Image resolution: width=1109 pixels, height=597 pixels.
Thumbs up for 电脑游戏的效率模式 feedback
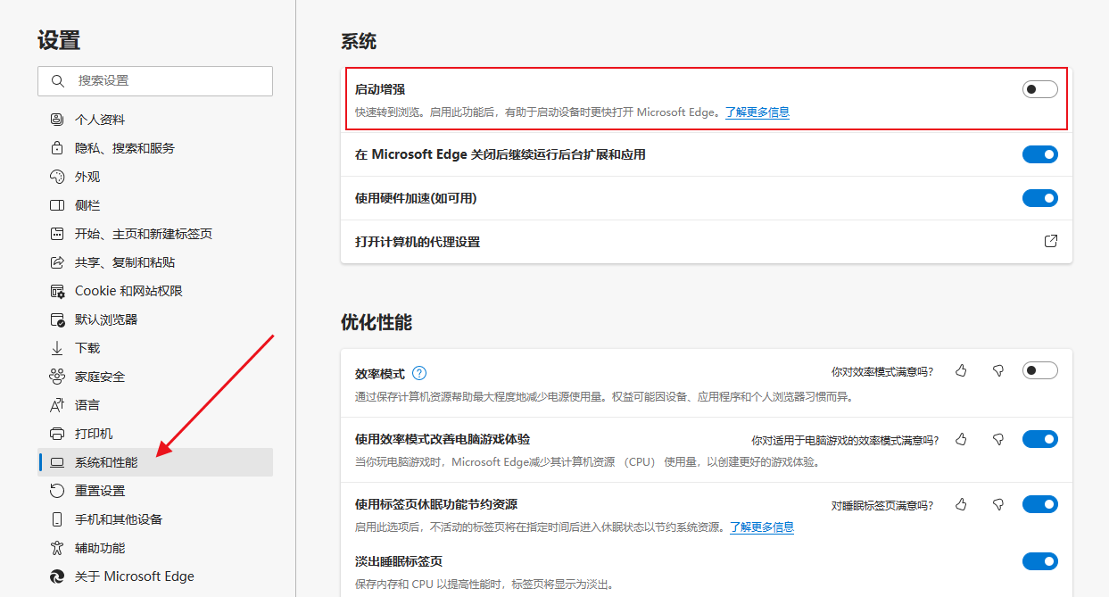[x=961, y=439]
